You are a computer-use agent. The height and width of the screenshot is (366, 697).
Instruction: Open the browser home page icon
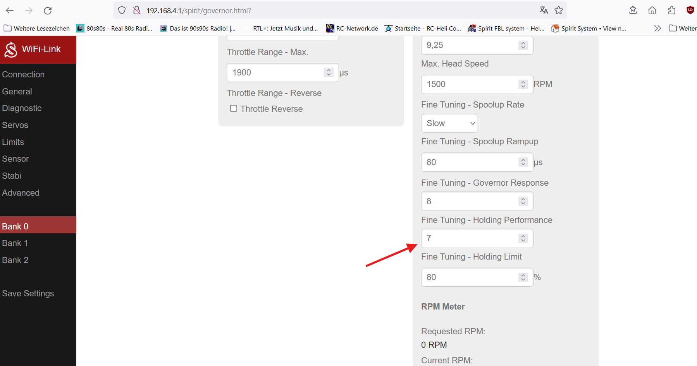[x=652, y=10]
